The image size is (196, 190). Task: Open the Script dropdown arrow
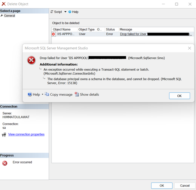(65, 12)
